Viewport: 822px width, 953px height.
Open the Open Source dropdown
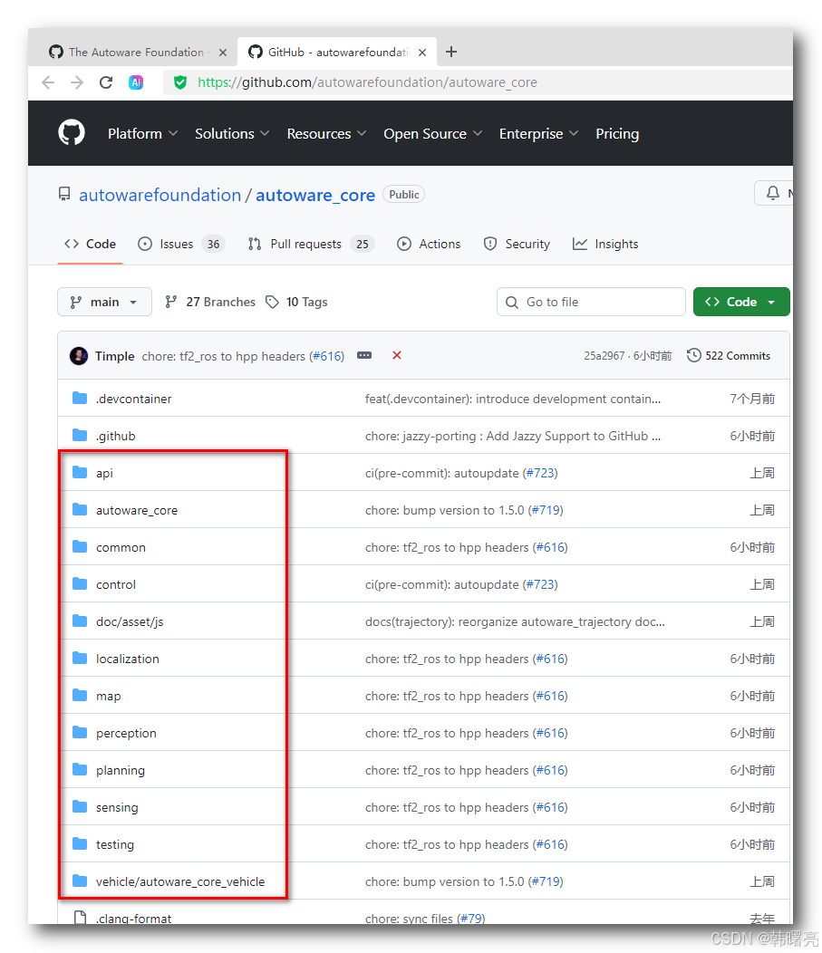point(433,134)
